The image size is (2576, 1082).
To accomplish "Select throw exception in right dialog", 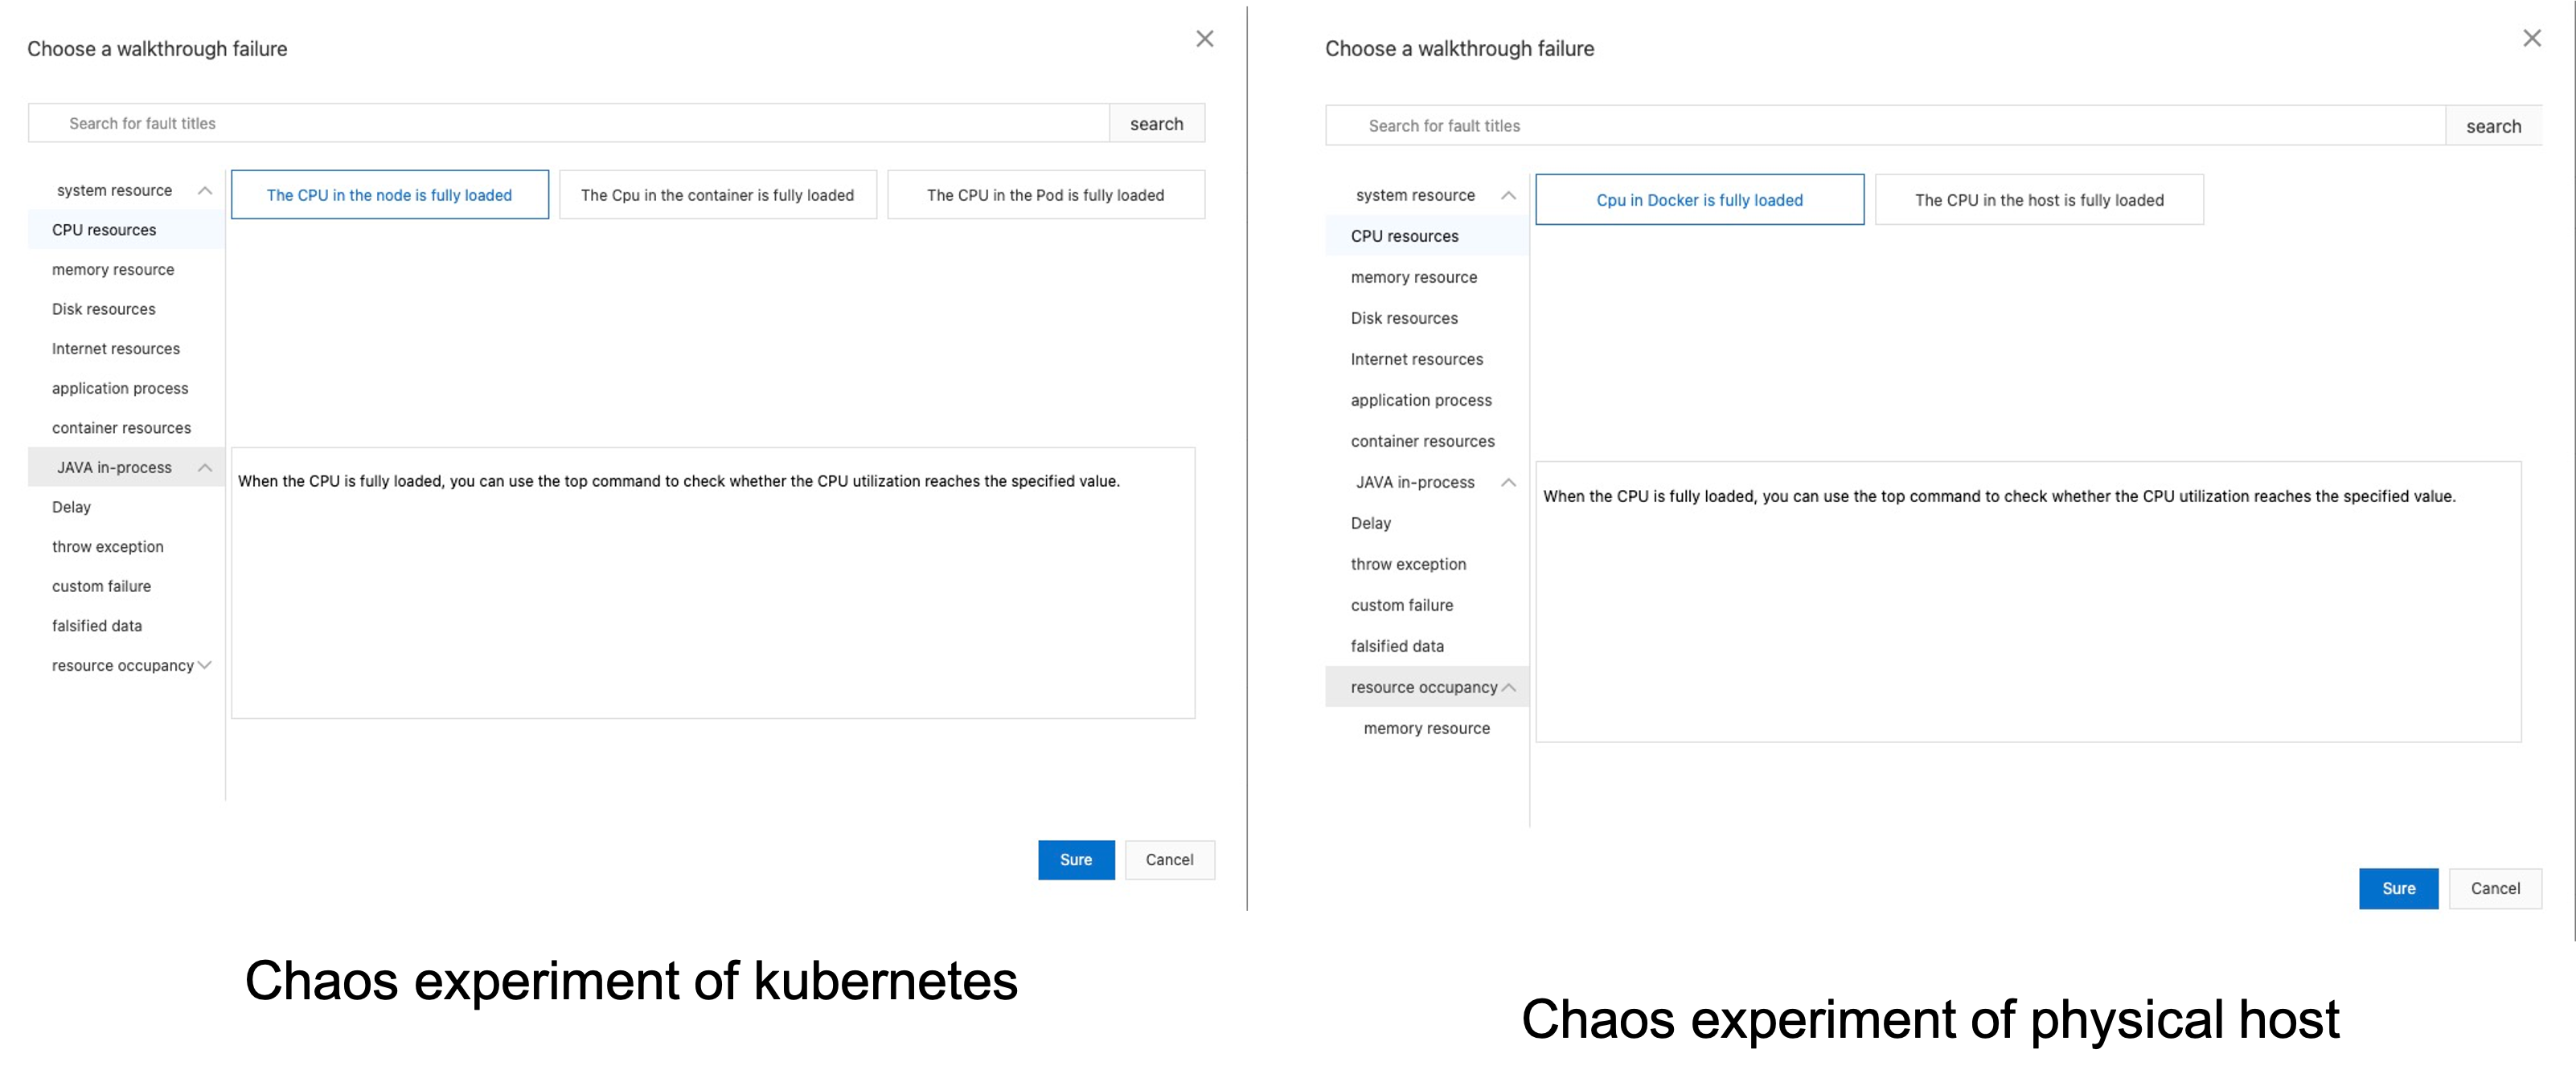I will coord(1408,565).
